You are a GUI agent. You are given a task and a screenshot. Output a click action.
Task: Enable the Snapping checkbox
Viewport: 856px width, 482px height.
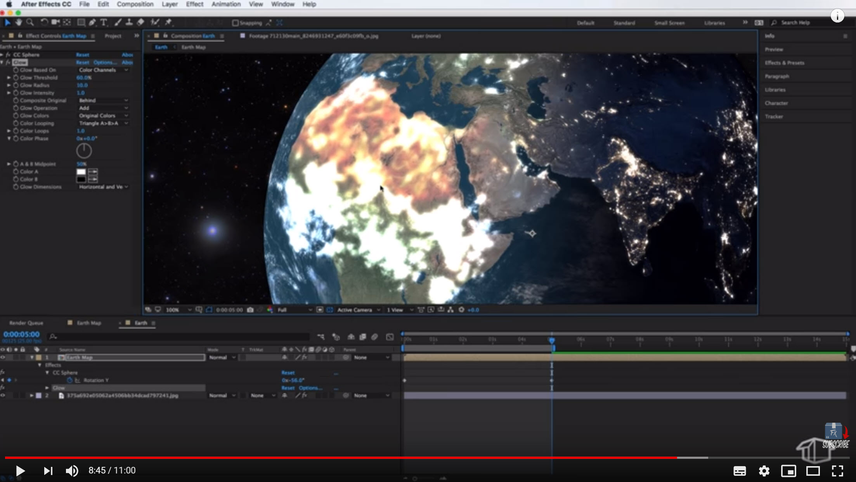click(235, 23)
